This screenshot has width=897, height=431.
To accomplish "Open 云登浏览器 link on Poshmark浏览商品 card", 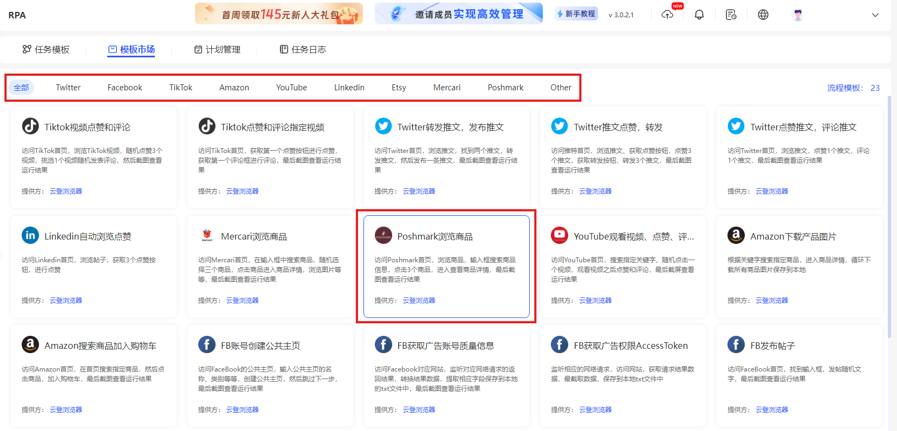I will coord(419,301).
